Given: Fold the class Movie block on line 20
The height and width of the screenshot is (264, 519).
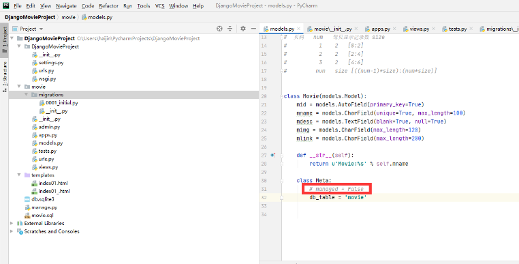Looking at the screenshot, I should 282,96.
